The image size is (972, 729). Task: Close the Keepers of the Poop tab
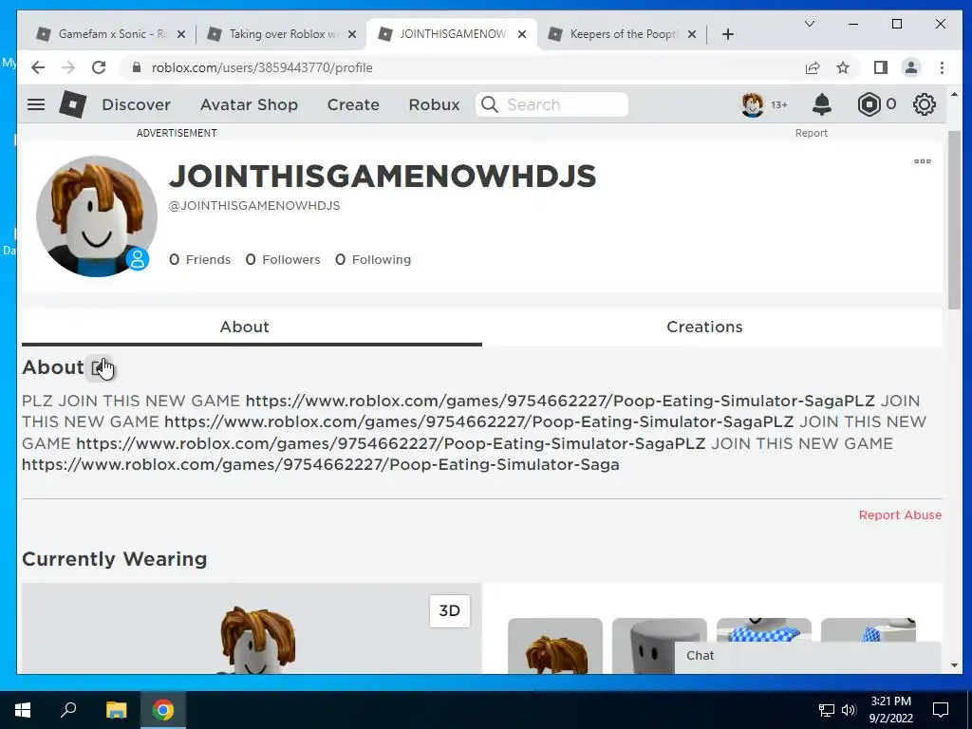692,34
